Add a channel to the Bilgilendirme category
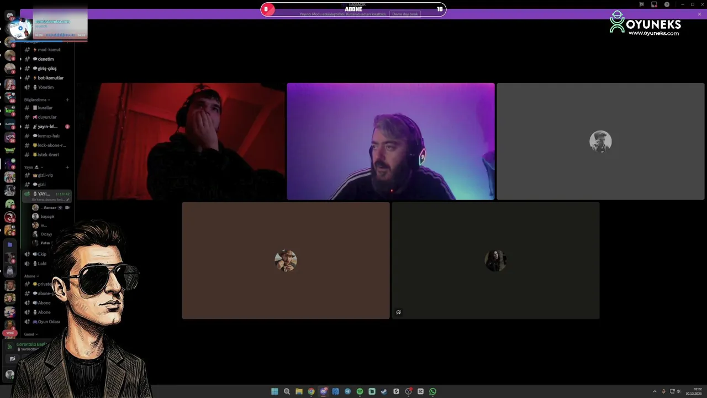The width and height of the screenshot is (707, 398). click(x=67, y=100)
